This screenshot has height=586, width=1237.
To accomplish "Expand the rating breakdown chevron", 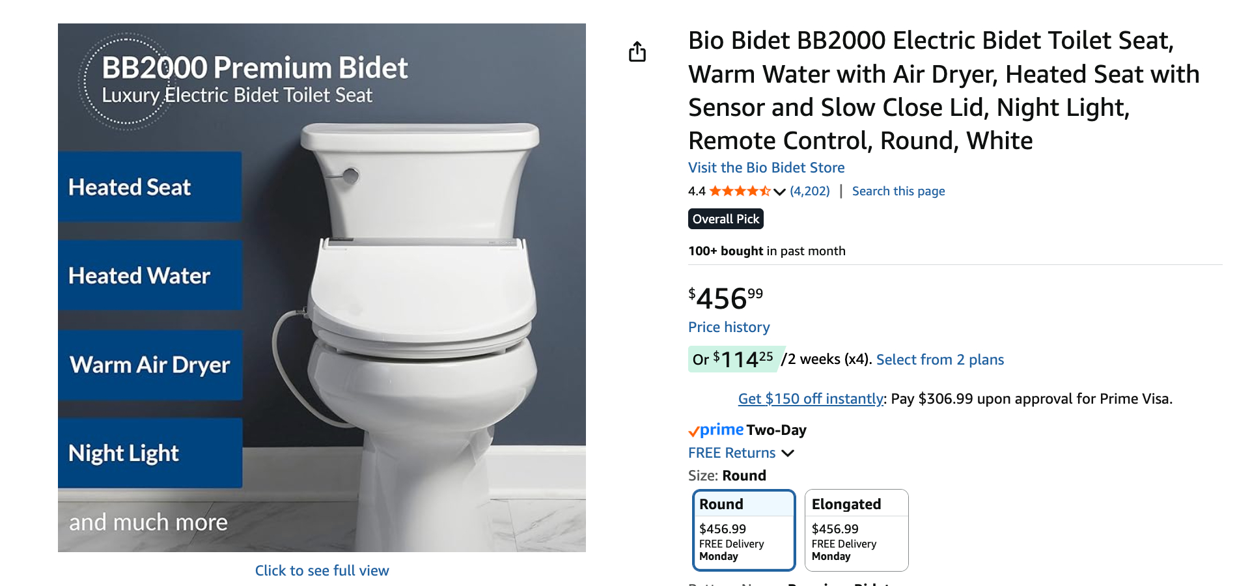I will 779,191.
